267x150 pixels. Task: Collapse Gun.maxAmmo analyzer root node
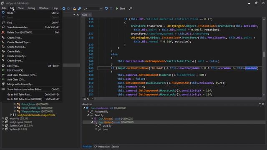pos(84,108)
